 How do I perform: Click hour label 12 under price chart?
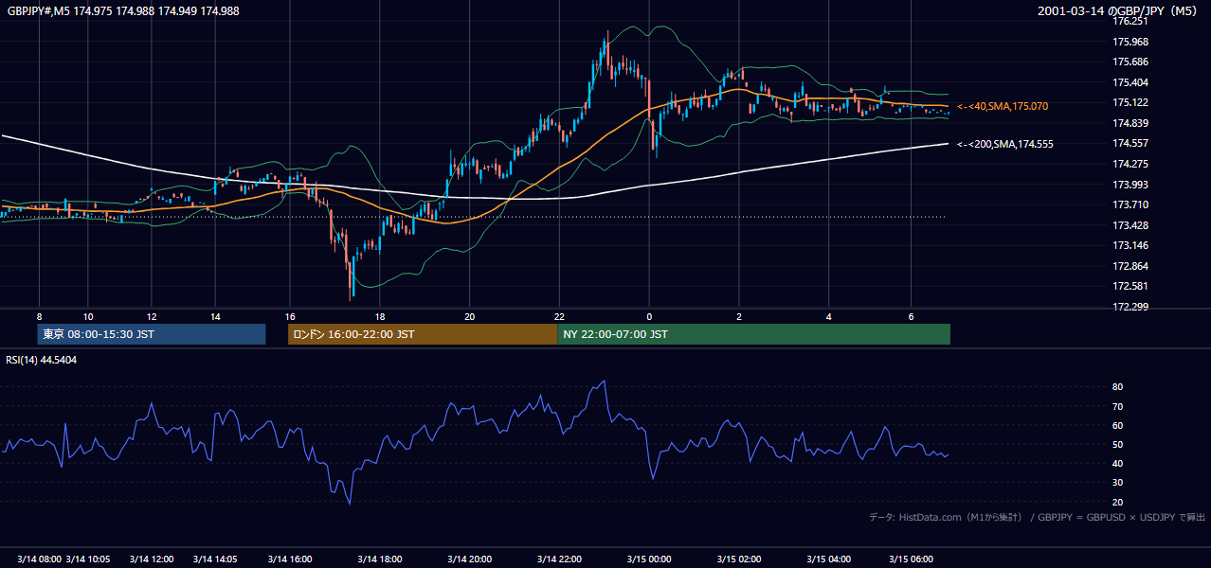pyautogui.click(x=152, y=316)
